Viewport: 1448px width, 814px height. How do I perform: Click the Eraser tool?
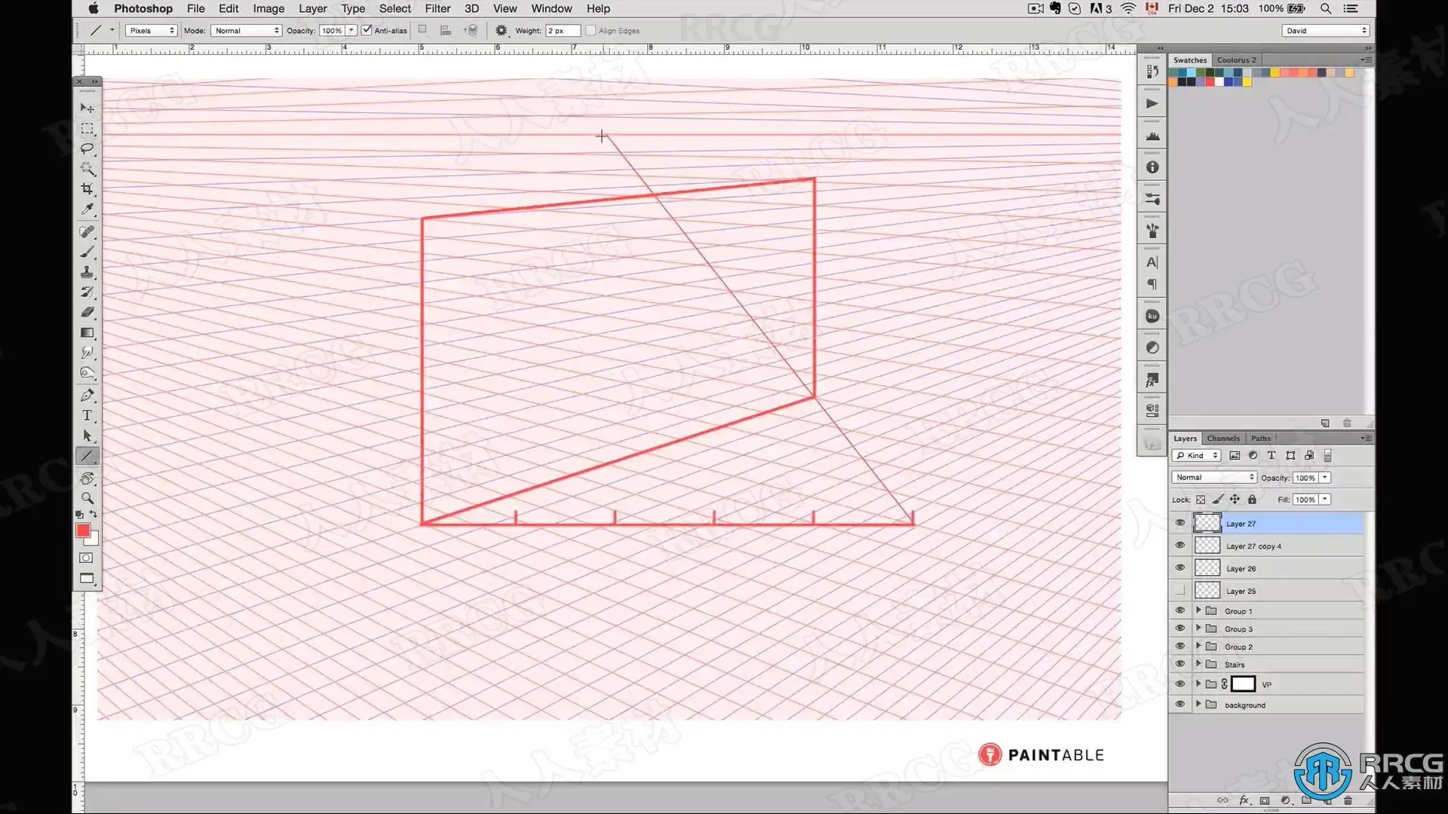[x=87, y=312]
